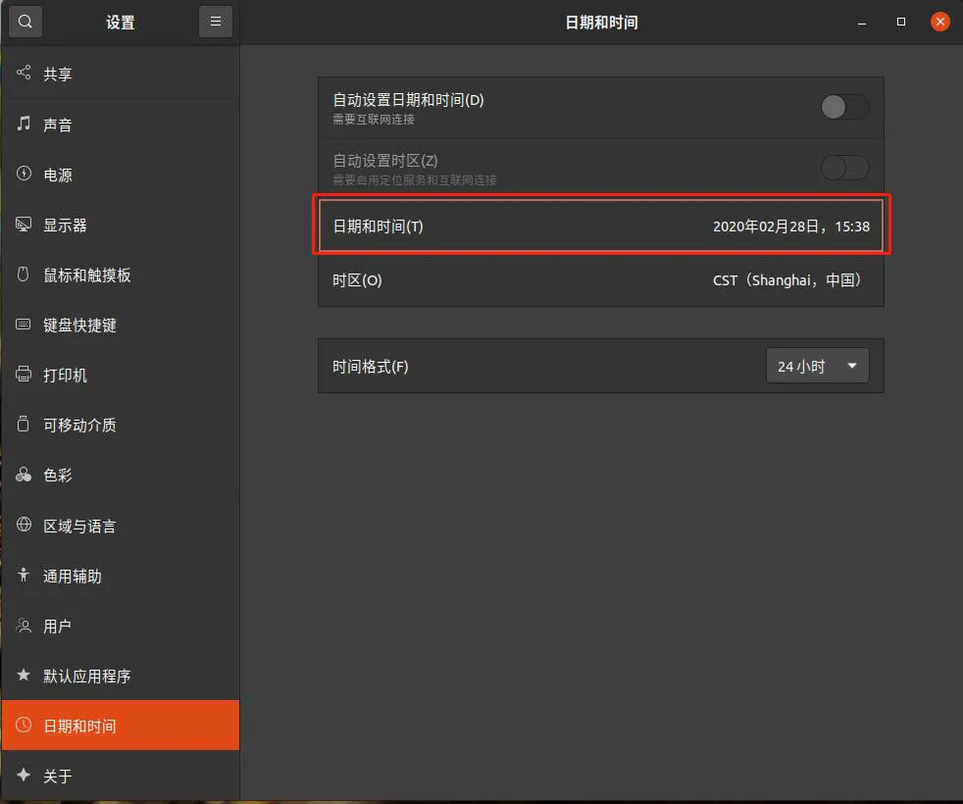The height and width of the screenshot is (804, 963).
Task: Click the power icon beside 电源
Action: click(x=24, y=174)
